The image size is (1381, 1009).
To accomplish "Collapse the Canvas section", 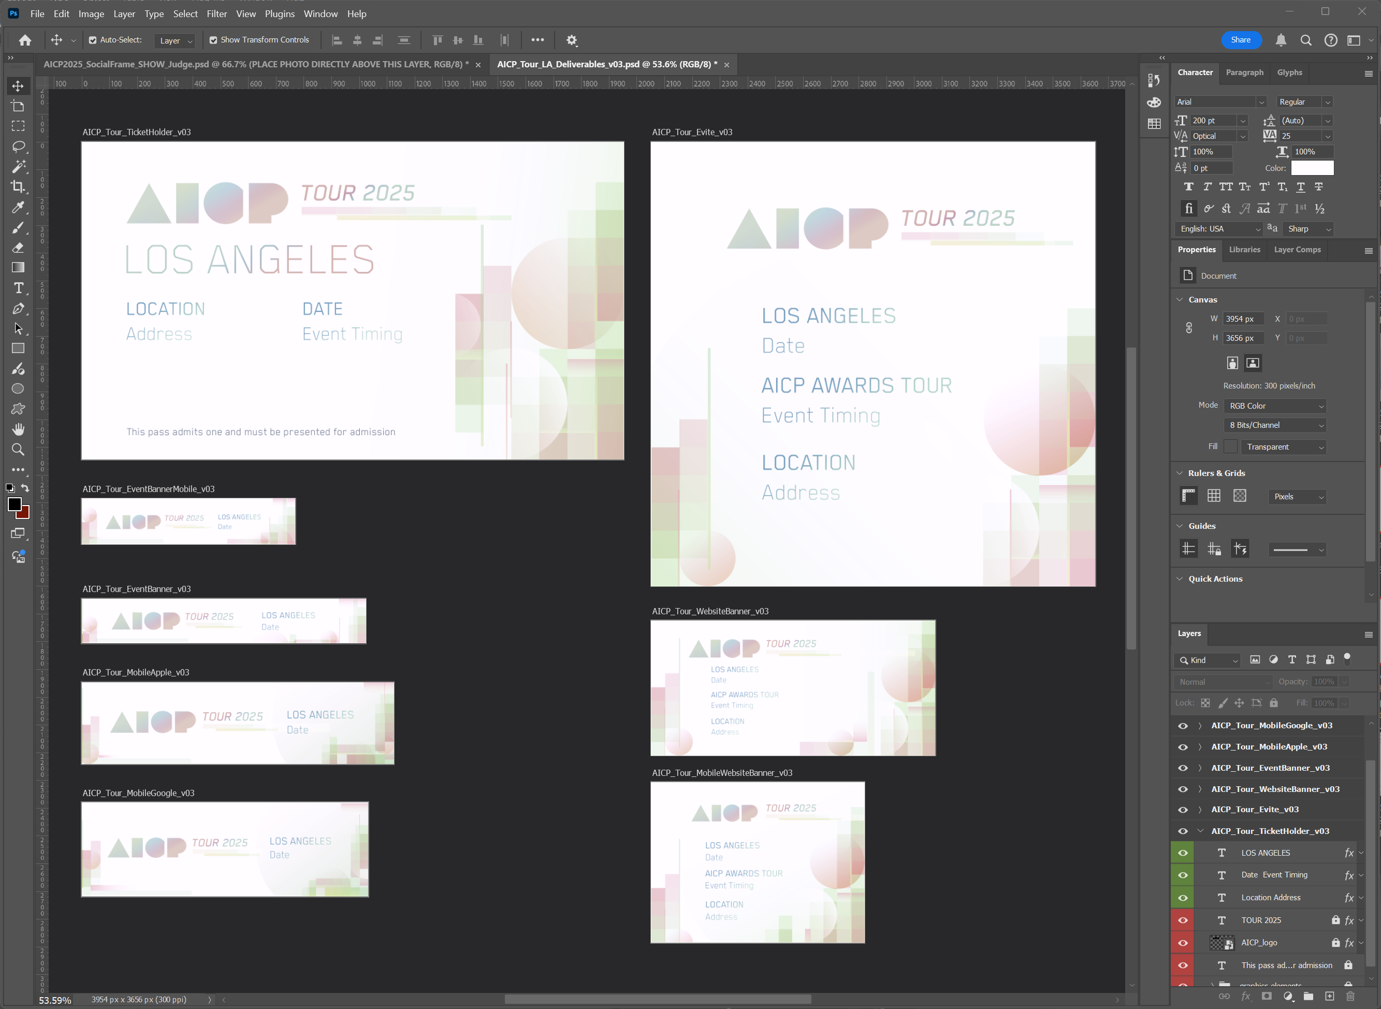I will [x=1180, y=299].
